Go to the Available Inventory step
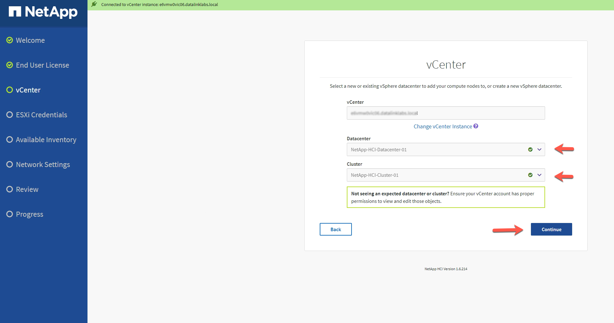Viewport: 614px width, 323px height. tap(46, 140)
